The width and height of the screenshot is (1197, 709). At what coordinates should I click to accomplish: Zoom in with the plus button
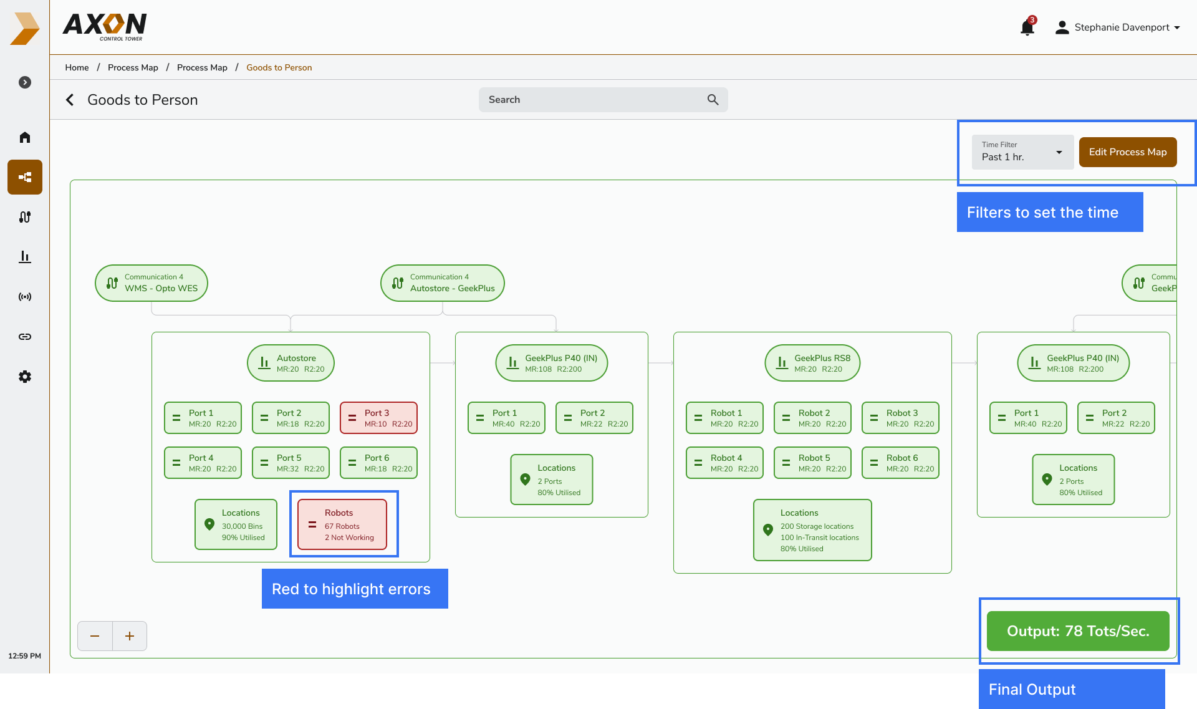coord(130,636)
